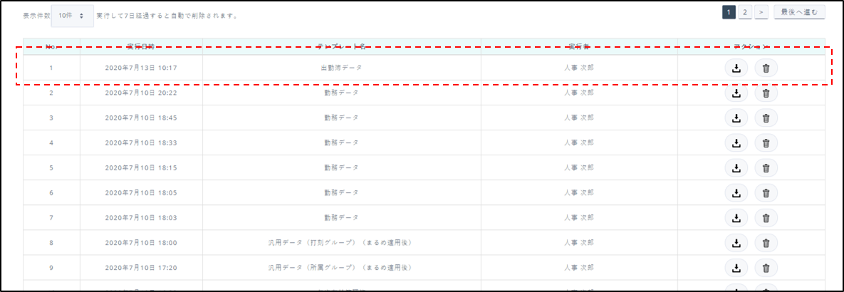The height and width of the screenshot is (292, 844).
Task: Download the 出勤簿データ export in row 1
Action: tap(736, 68)
